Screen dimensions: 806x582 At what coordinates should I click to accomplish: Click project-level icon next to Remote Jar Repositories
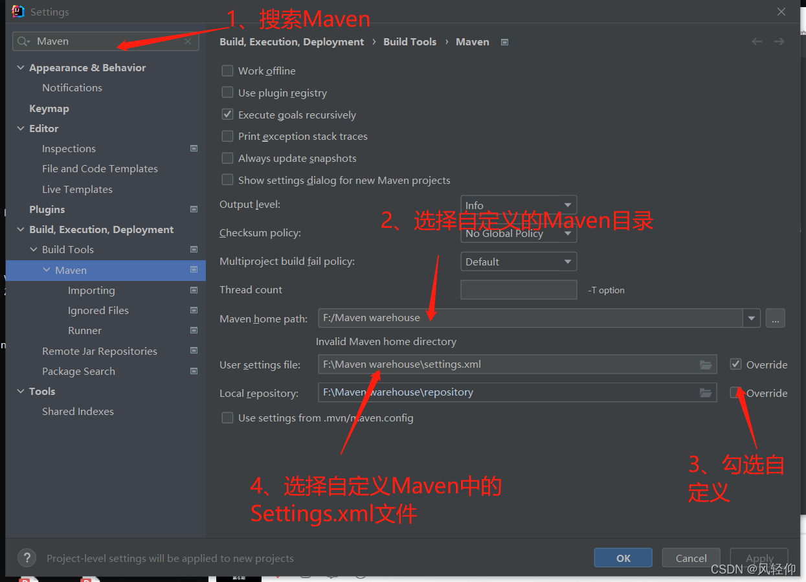[x=194, y=351]
